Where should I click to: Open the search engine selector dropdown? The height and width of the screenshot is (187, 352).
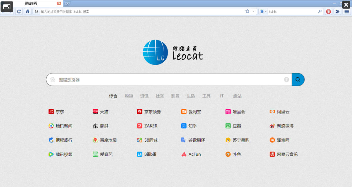coord(265,11)
